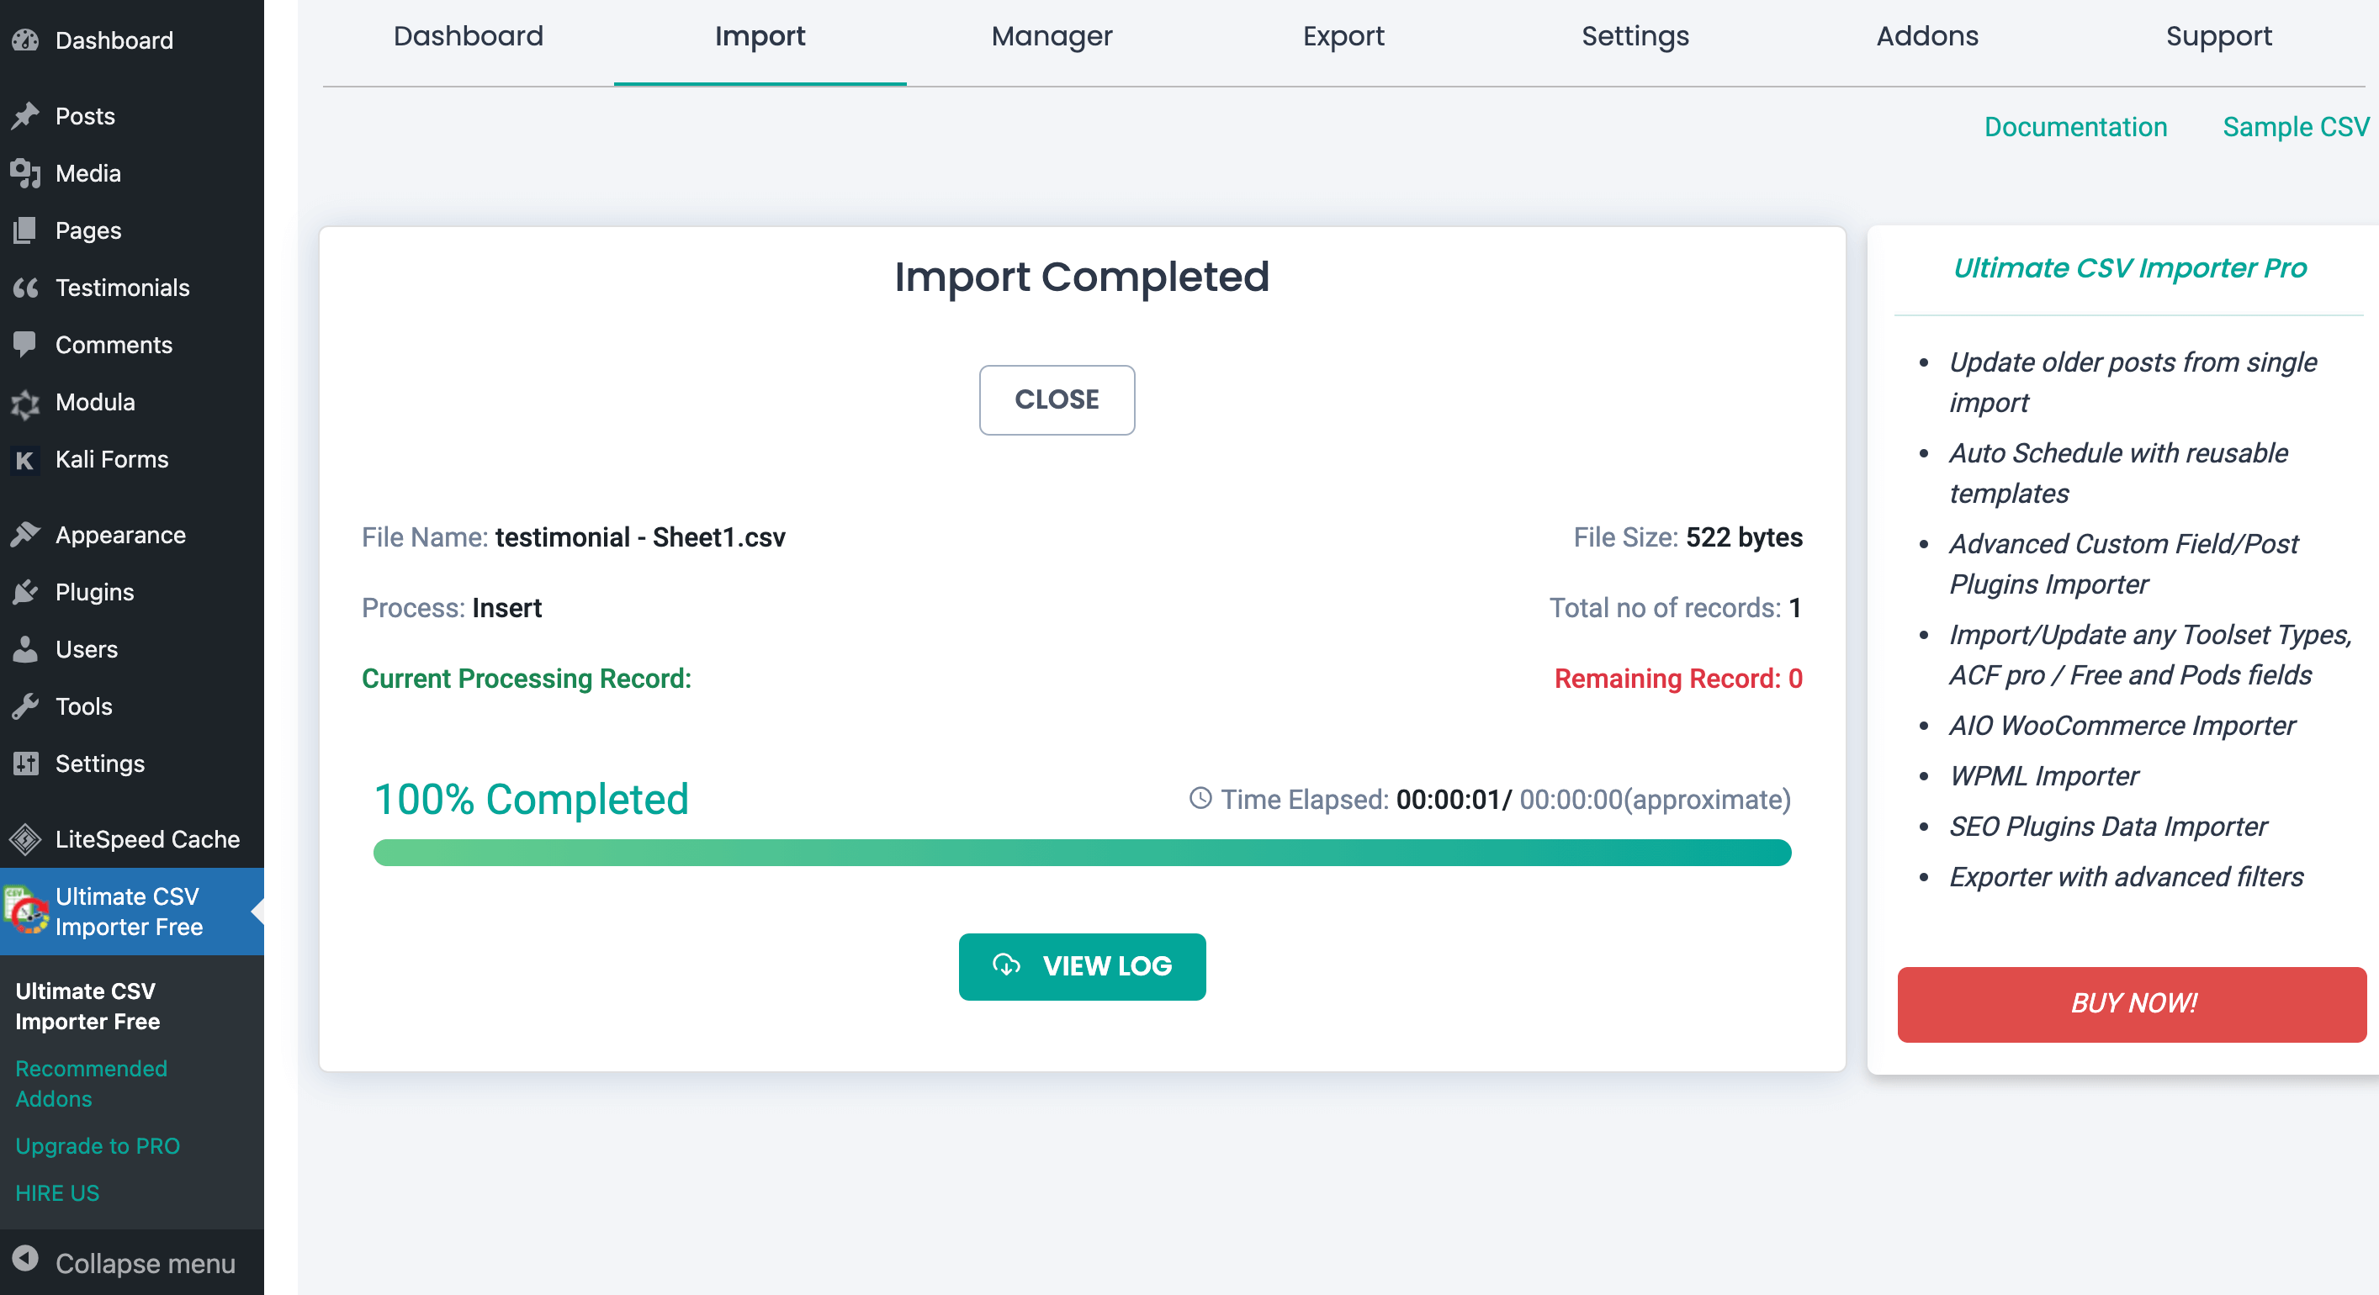The image size is (2379, 1295).
Task: Open the importer Settings tab
Action: (1635, 36)
